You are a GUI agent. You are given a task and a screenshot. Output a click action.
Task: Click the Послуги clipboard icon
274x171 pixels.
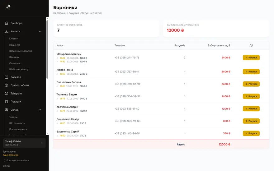coord(7,102)
